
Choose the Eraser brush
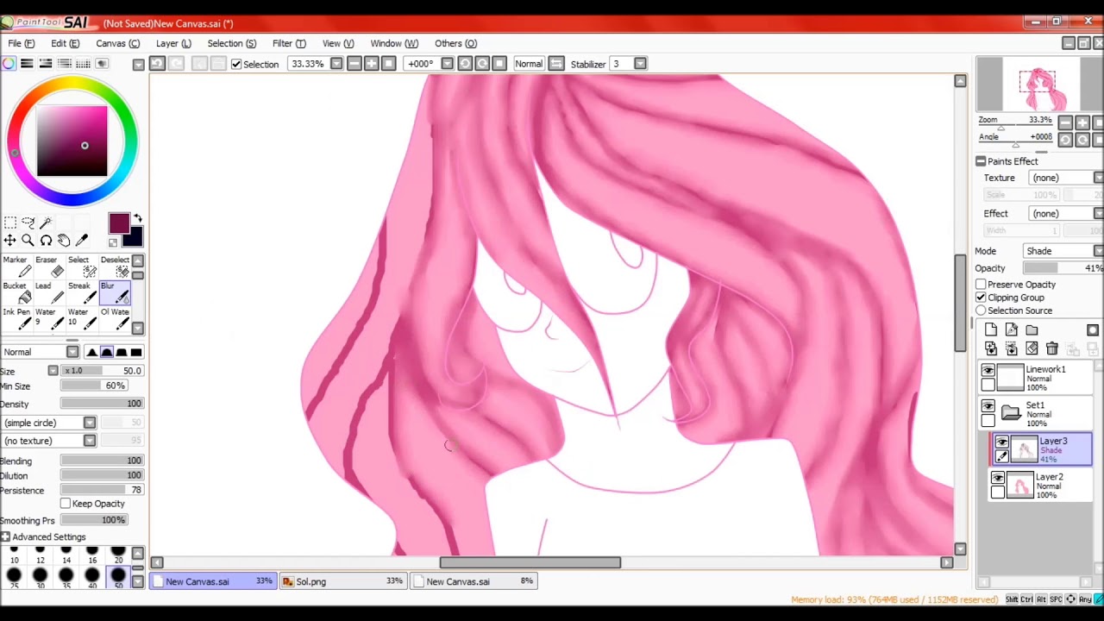[48, 267]
